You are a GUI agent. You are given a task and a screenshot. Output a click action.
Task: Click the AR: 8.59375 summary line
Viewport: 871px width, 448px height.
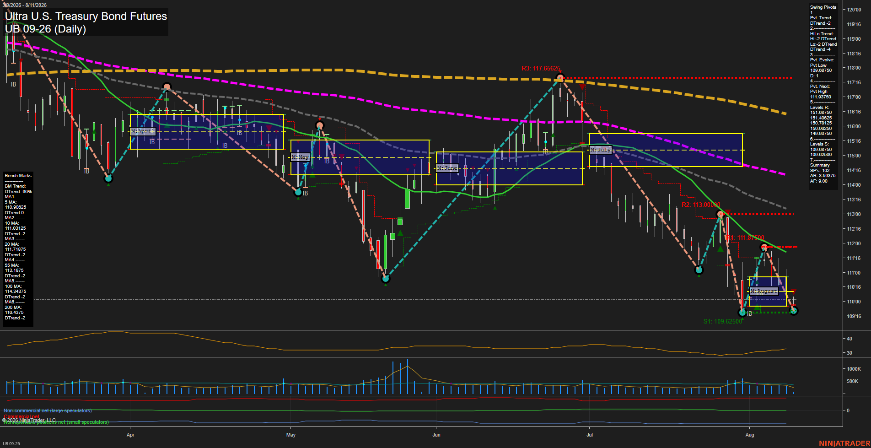pos(823,176)
